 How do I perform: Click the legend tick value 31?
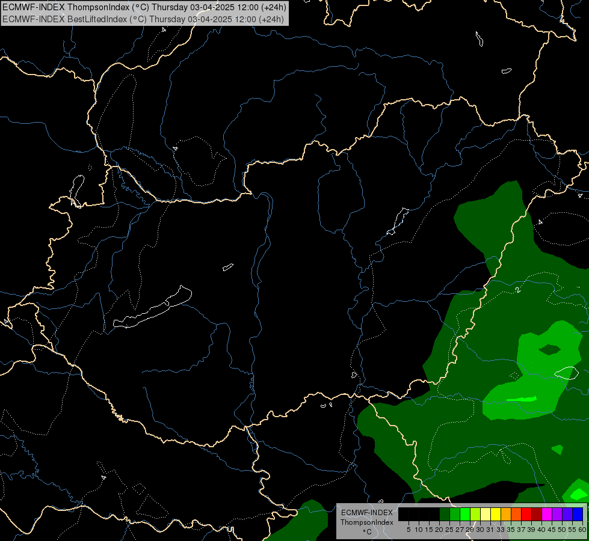pos(490,530)
